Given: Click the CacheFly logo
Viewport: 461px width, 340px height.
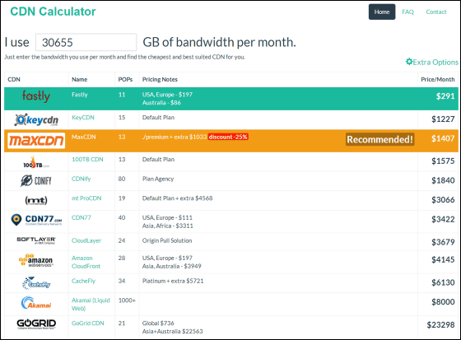Looking at the screenshot, I should click(36, 283).
